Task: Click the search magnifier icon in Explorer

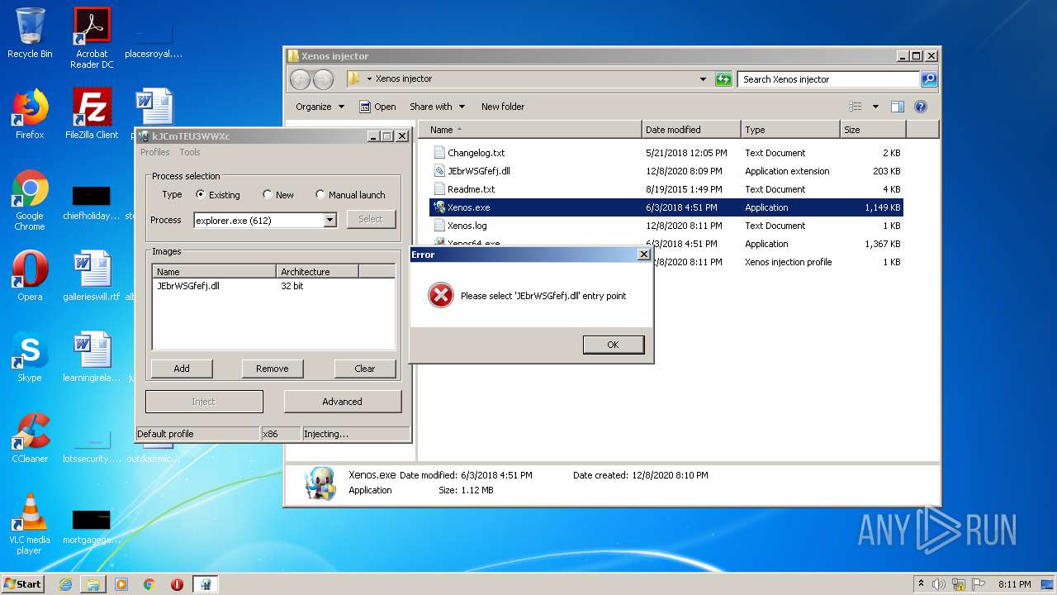Action: (x=929, y=79)
